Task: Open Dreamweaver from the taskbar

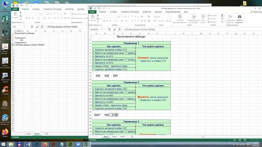Action: click(70, 144)
